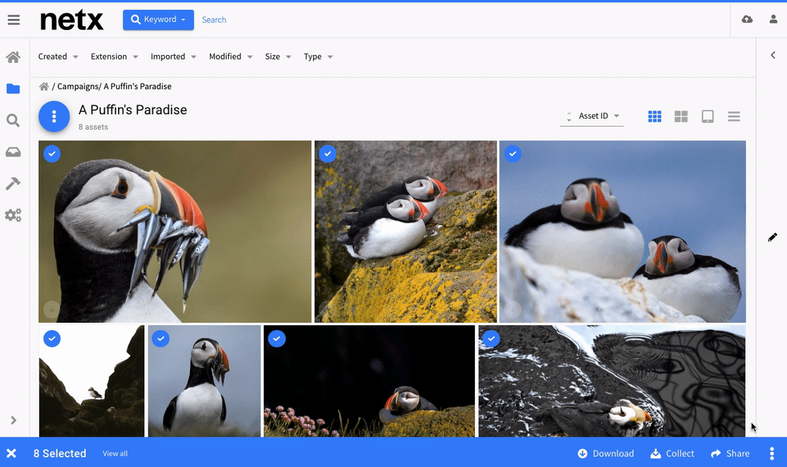The width and height of the screenshot is (787, 467).
Task: Open the hammer Tools icon in the sidebar
Action: tap(13, 184)
